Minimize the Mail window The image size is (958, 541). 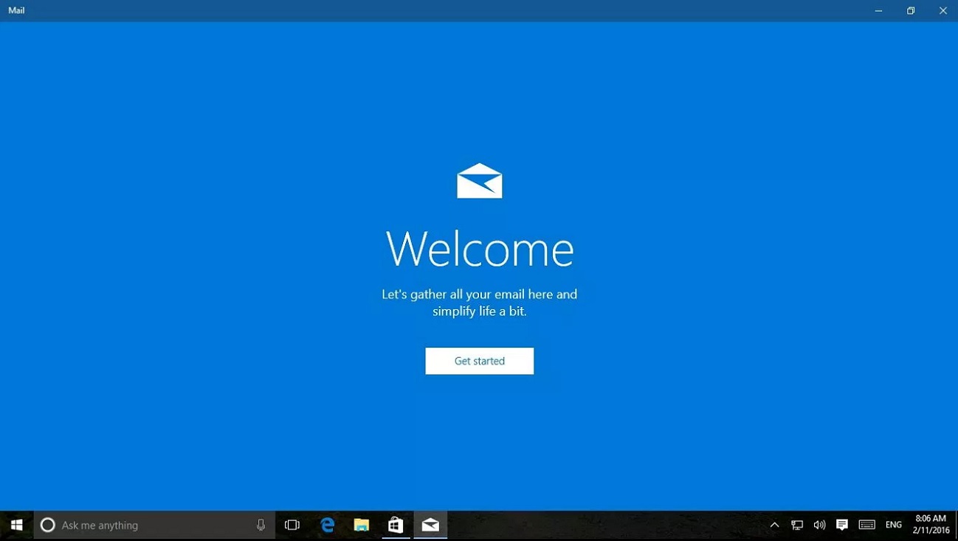coord(878,10)
